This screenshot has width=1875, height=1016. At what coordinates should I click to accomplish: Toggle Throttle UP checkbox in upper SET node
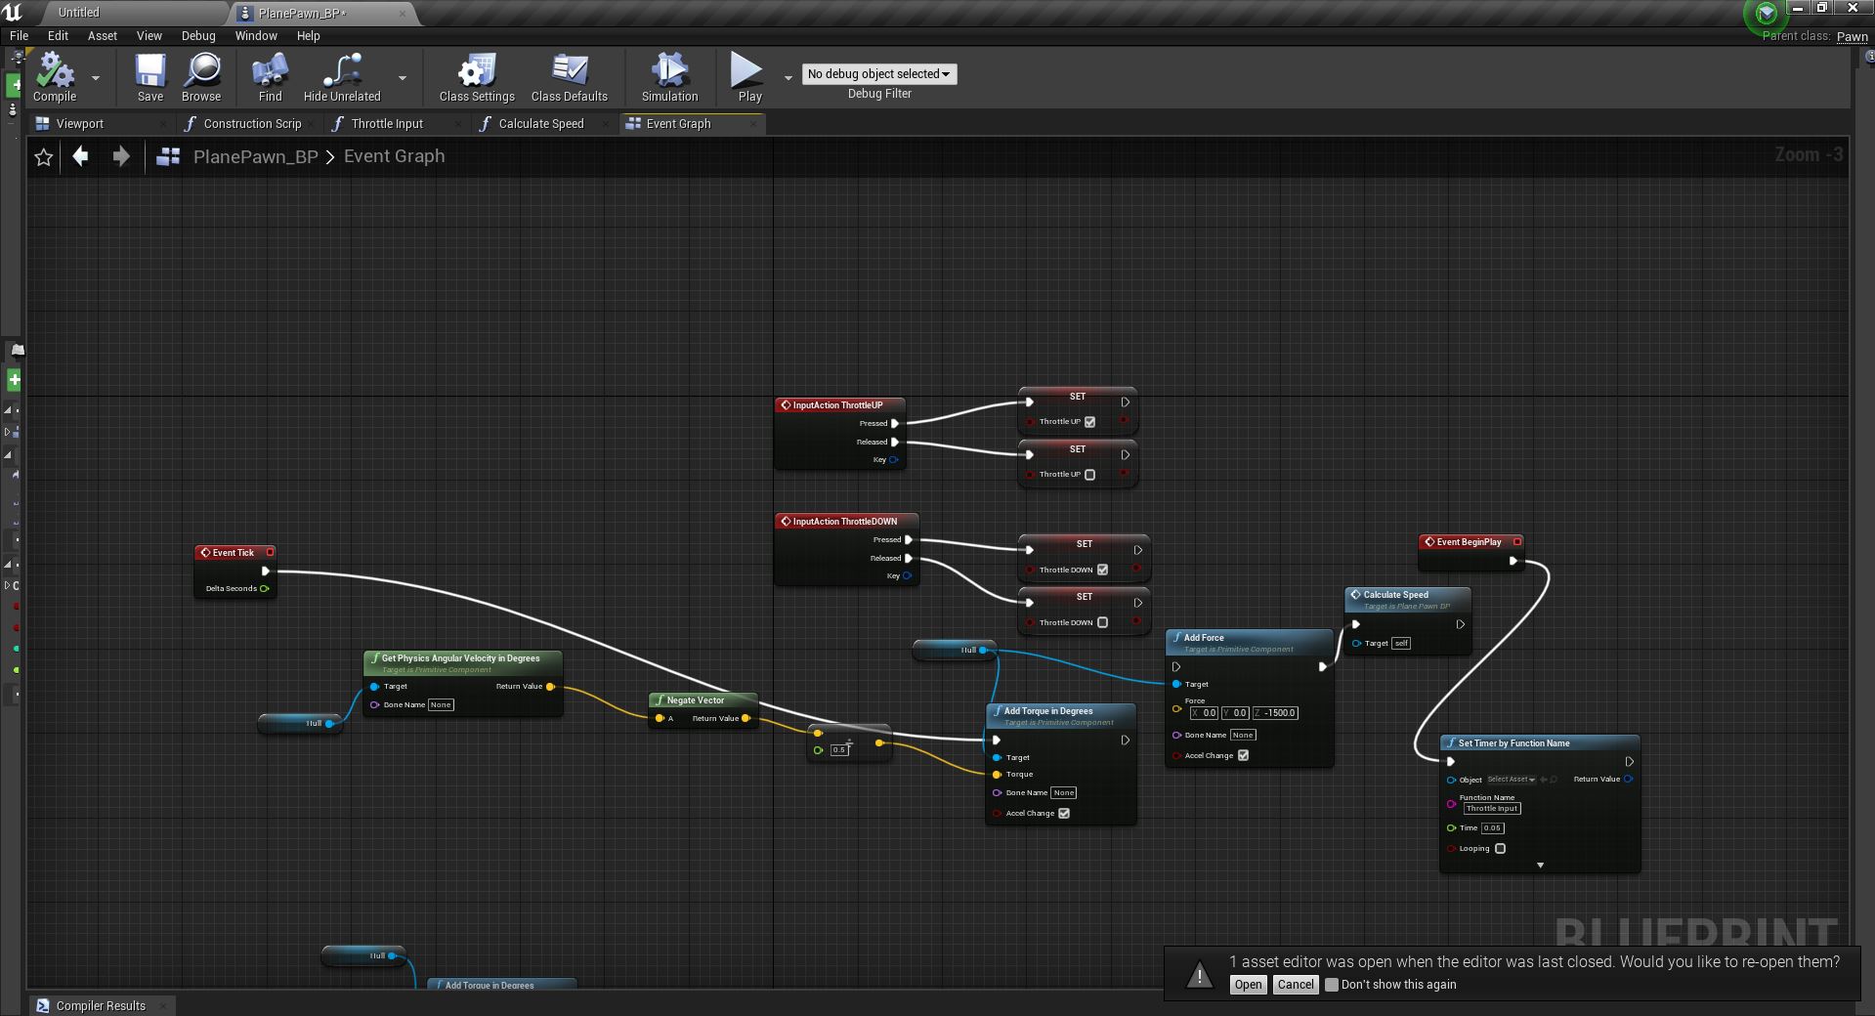pos(1089,422)
